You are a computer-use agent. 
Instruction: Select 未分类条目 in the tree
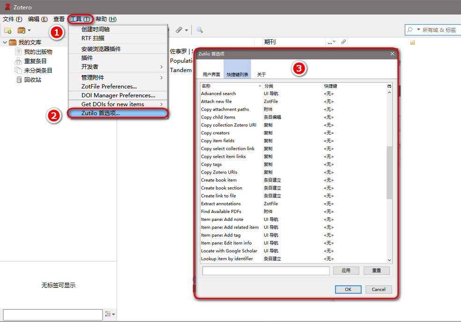[x=38, y=71]
